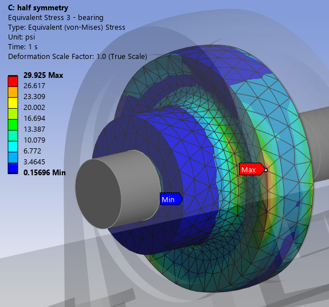Viewport: 329px width, 307px height.
Task: Click 'Type: Equivalent (von-Mises) Stress' text
Action: [66, 27]
